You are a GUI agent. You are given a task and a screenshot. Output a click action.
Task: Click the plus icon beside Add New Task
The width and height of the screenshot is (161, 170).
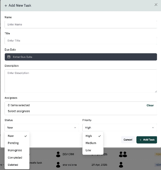(6, 6)
